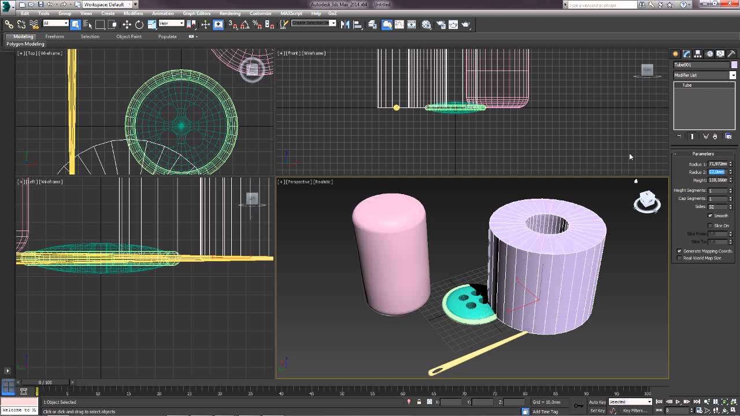Click the Unlink Selection tool

click(21, 24)
